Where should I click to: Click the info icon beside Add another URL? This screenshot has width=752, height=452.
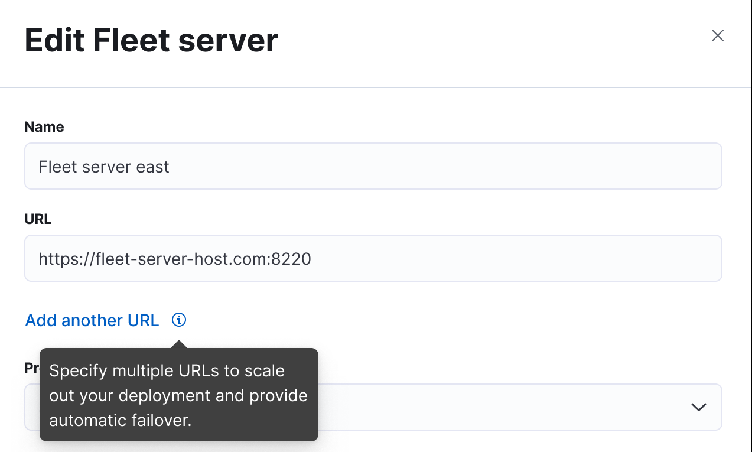coord(178,320)
